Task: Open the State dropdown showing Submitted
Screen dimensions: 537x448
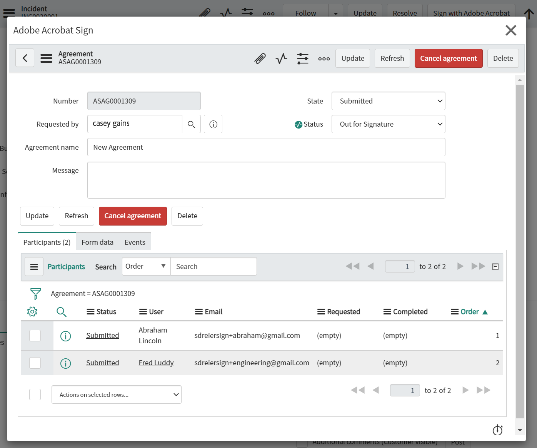Action: (388, 101)
